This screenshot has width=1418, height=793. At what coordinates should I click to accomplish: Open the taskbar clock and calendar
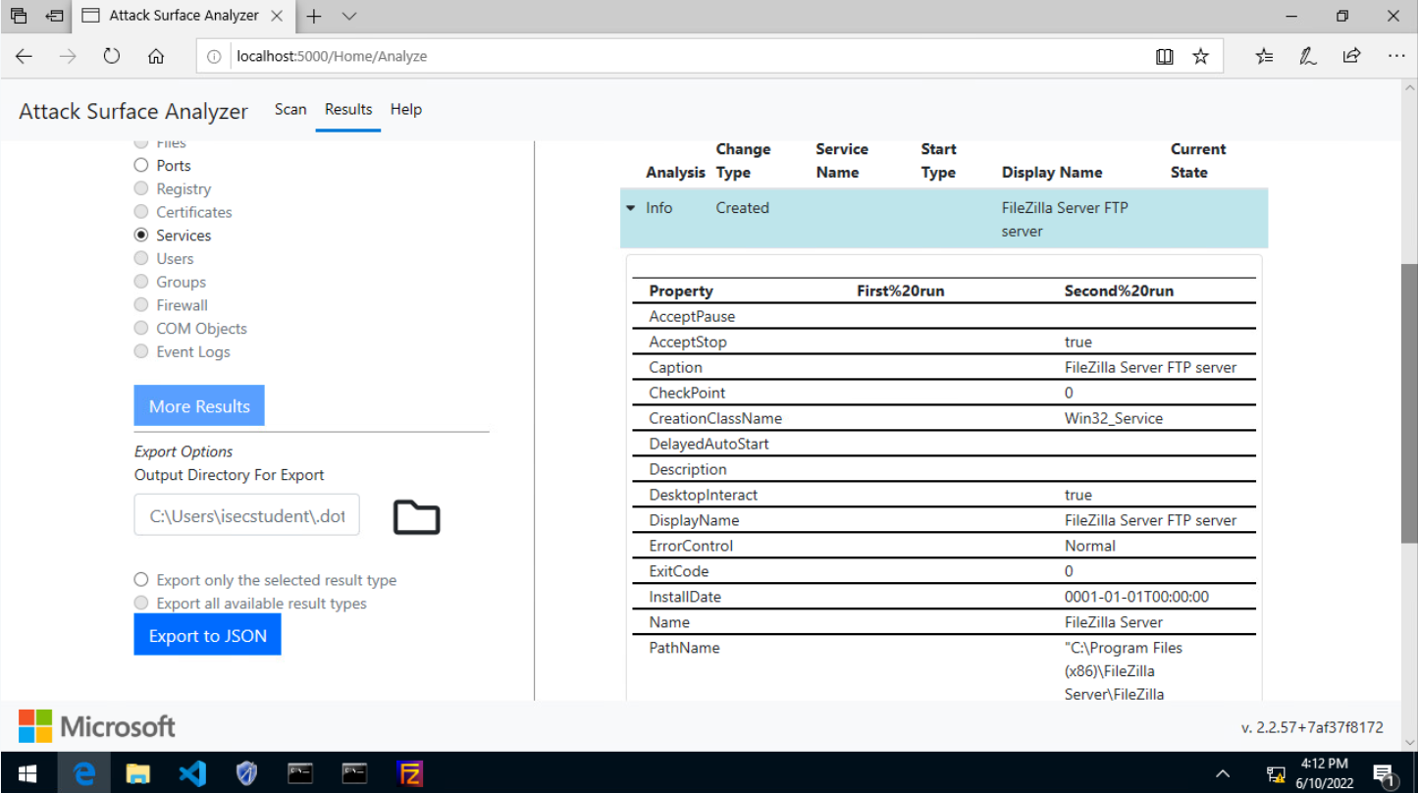pyautogui.click(x=1324, y=773)
